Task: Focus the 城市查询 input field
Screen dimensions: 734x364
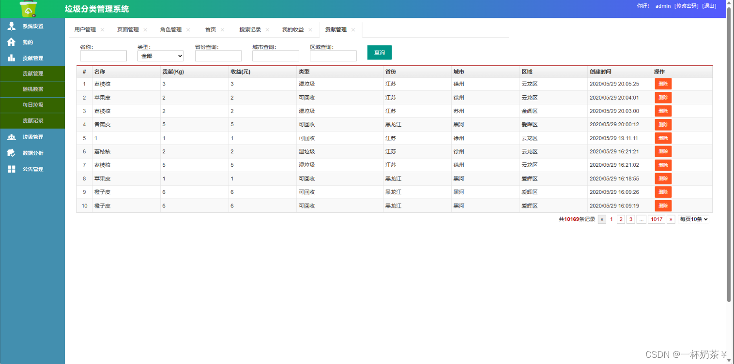Action: pyautogui.click(x=275, y=56)
